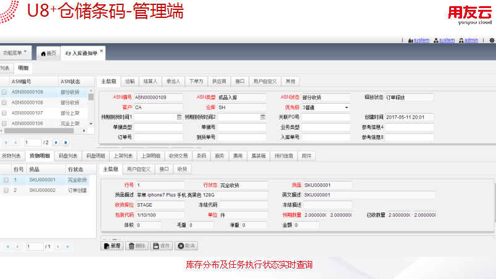Go to next page of ASN list
The height and width of the screenshot is (279, 496).
click(x=56, y=143)
